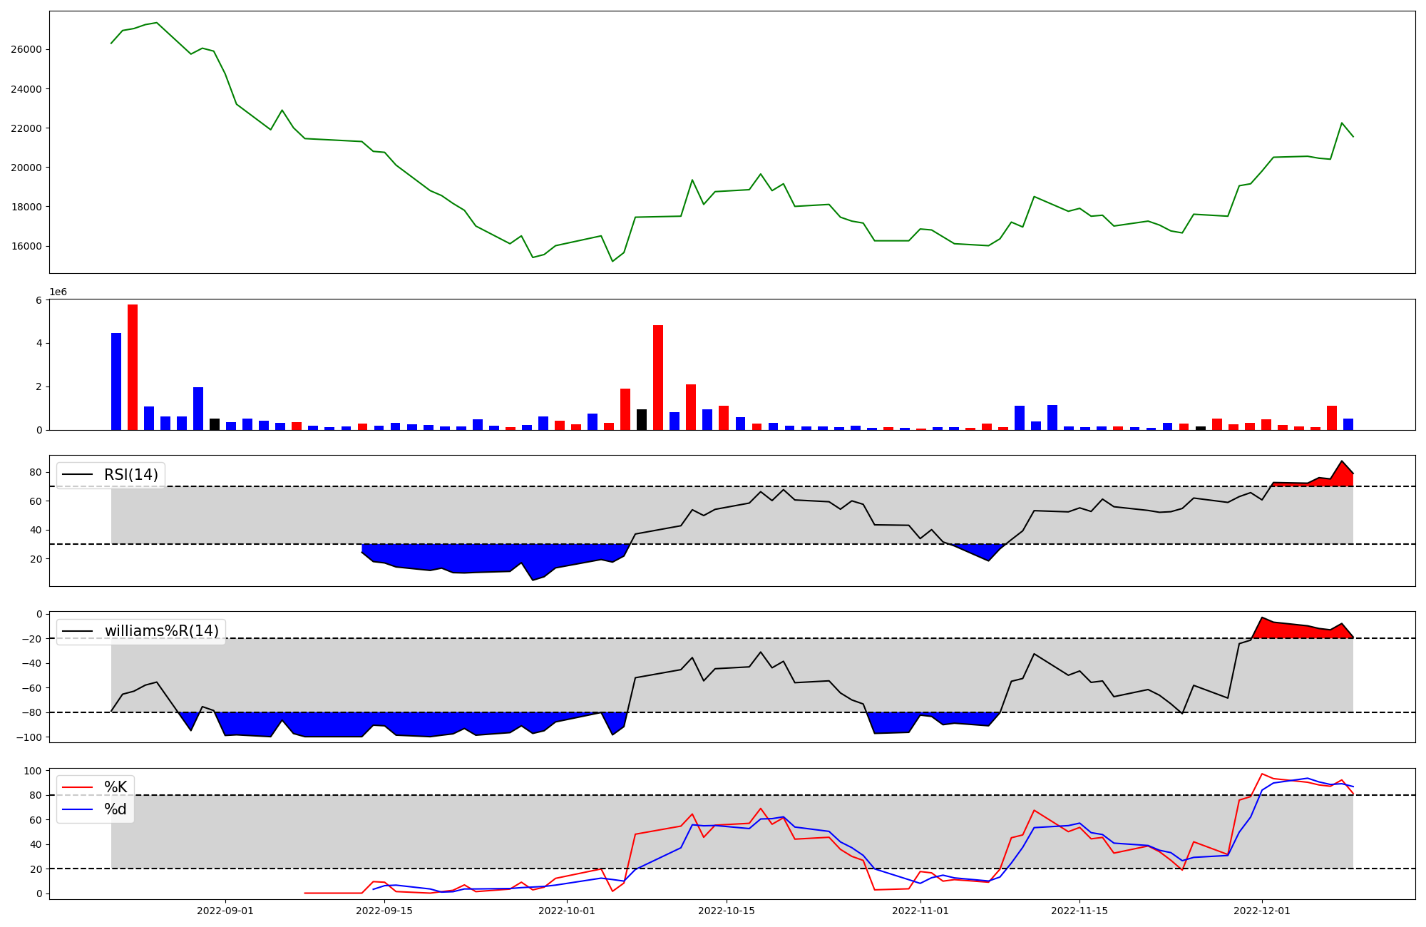Click the red %K legend line
The image size is (1426, 927).
77,787
